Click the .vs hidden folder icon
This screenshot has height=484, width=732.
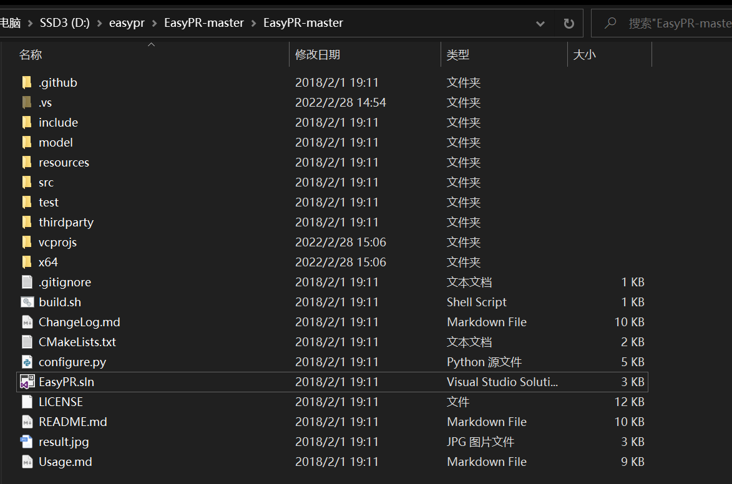point(27,103)
